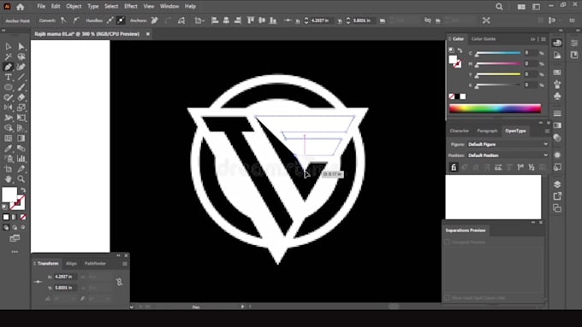This screenshot has width=582, height=327.
Task: Switch to the Pathfinder tab
Action: (x=95, y=264)
